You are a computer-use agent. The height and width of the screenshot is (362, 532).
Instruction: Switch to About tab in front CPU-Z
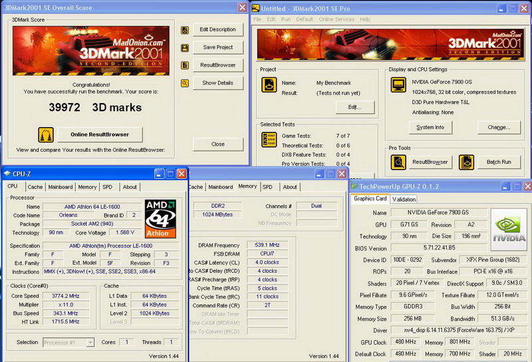click(130, 187)
